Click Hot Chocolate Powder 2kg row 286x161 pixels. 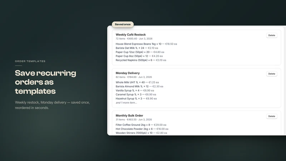tap(142, 129)
